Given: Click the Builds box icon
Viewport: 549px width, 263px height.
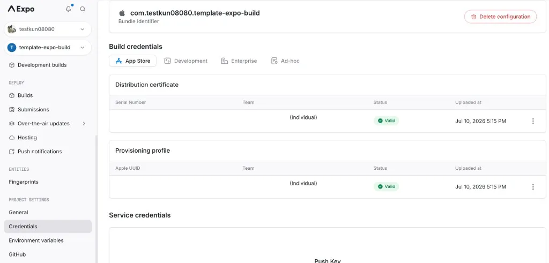Looking at the screenshot, I should click(12, 95).
